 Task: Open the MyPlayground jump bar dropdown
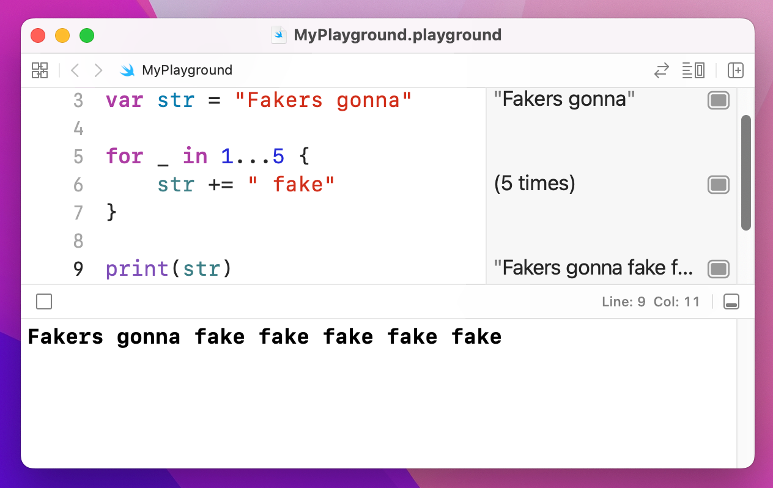pos(187,70)
